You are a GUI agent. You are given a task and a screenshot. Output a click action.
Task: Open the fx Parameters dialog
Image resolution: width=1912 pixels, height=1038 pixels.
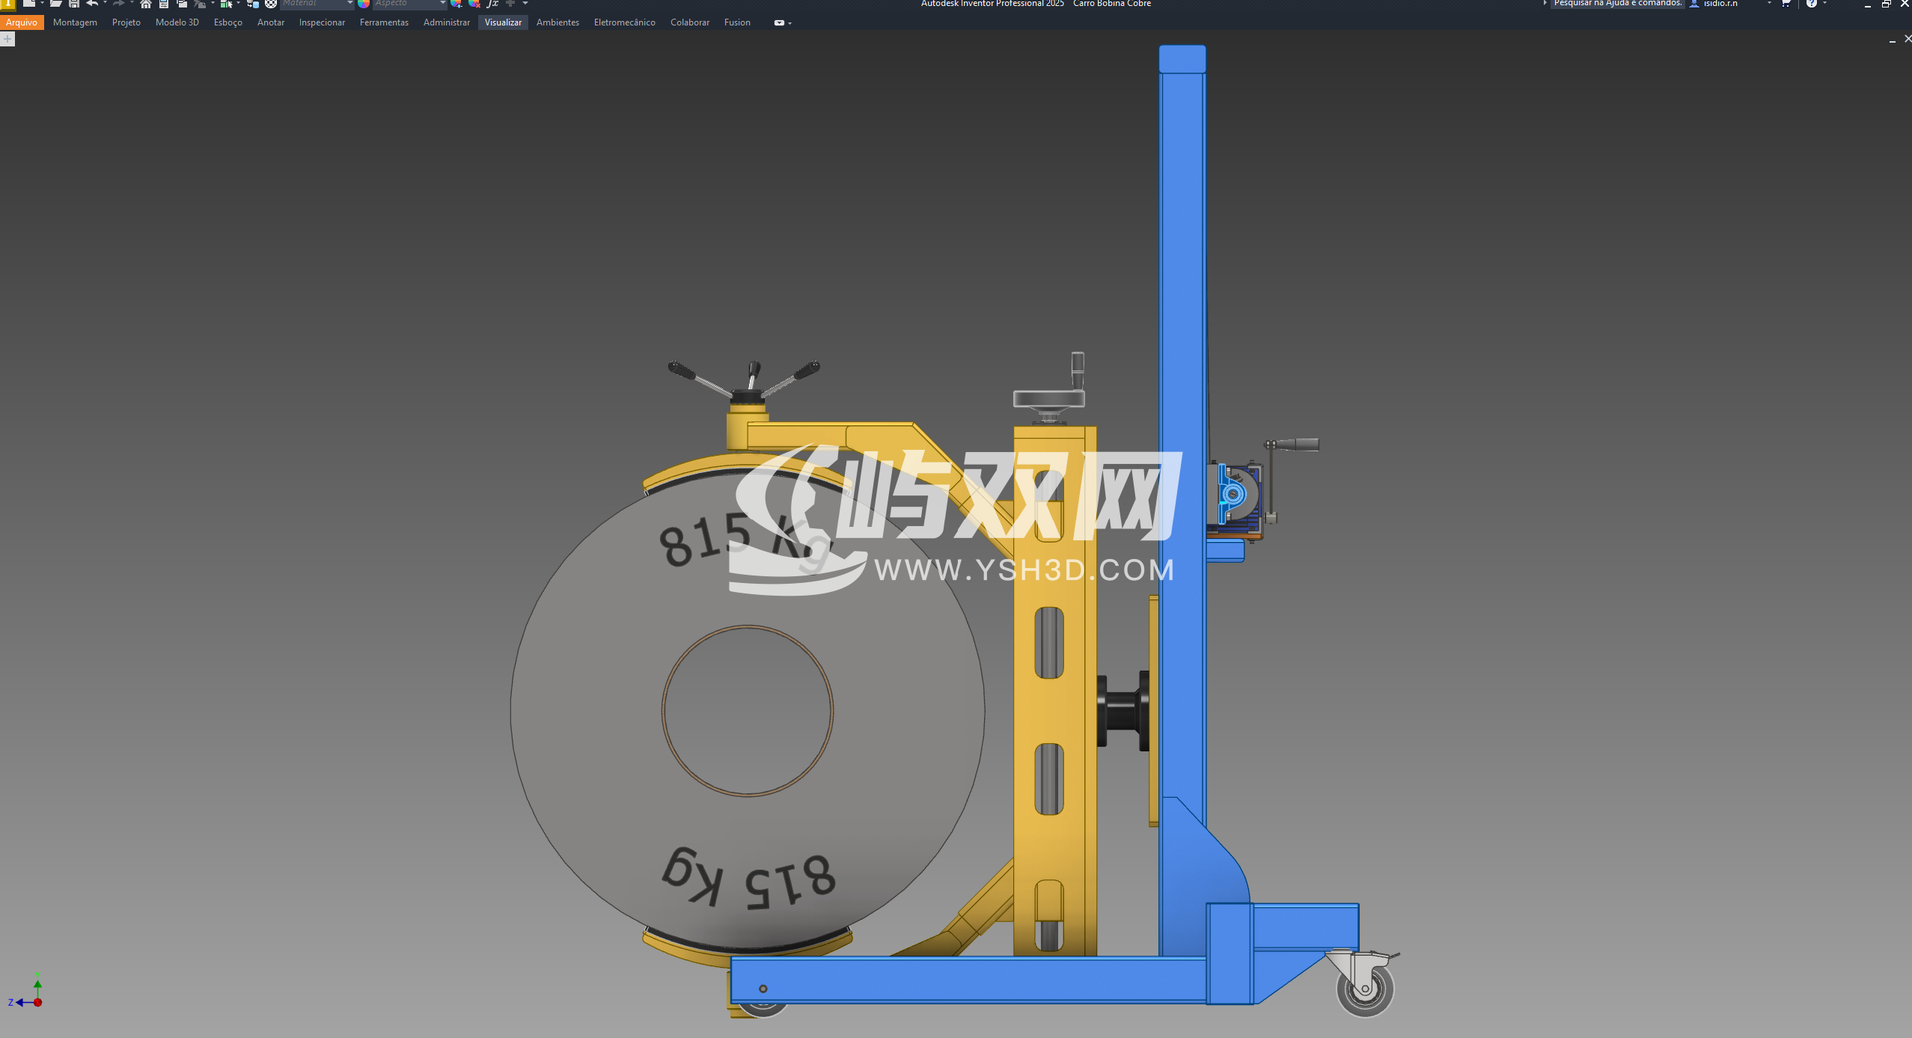point(492,4)
